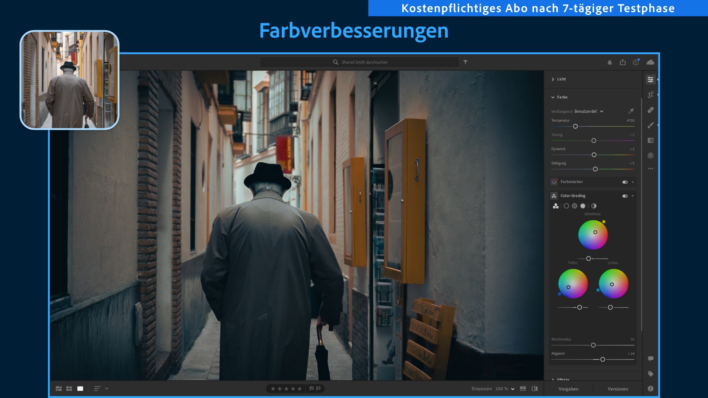Click the Temperatur slider handle
The height and width of the screenshot is (398, 708).
575,126
